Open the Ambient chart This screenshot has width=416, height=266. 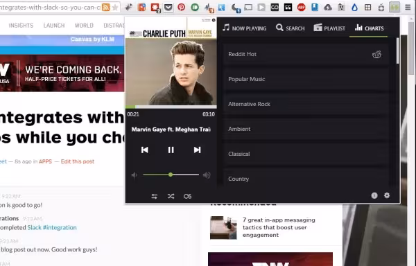[x=306, y=129]
